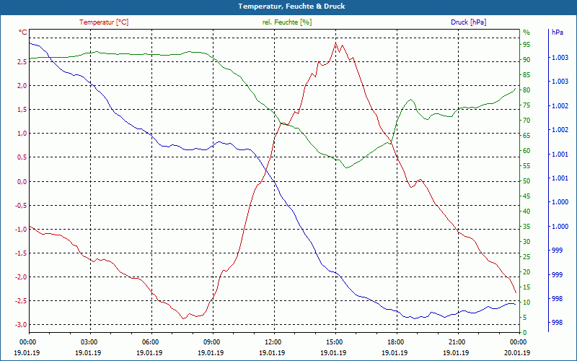Click the '06:00' time axis label
The height and width of the screenshot is (361, 577).
tap(150, 342)
